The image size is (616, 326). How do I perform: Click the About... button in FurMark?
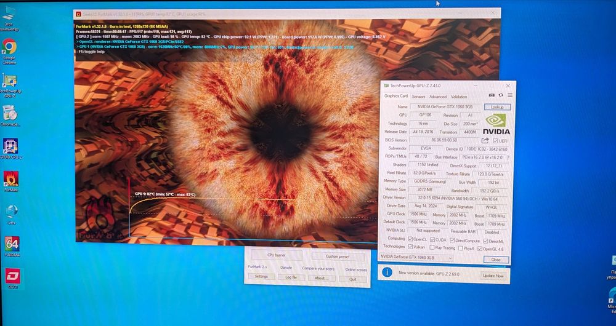[322, 278]
